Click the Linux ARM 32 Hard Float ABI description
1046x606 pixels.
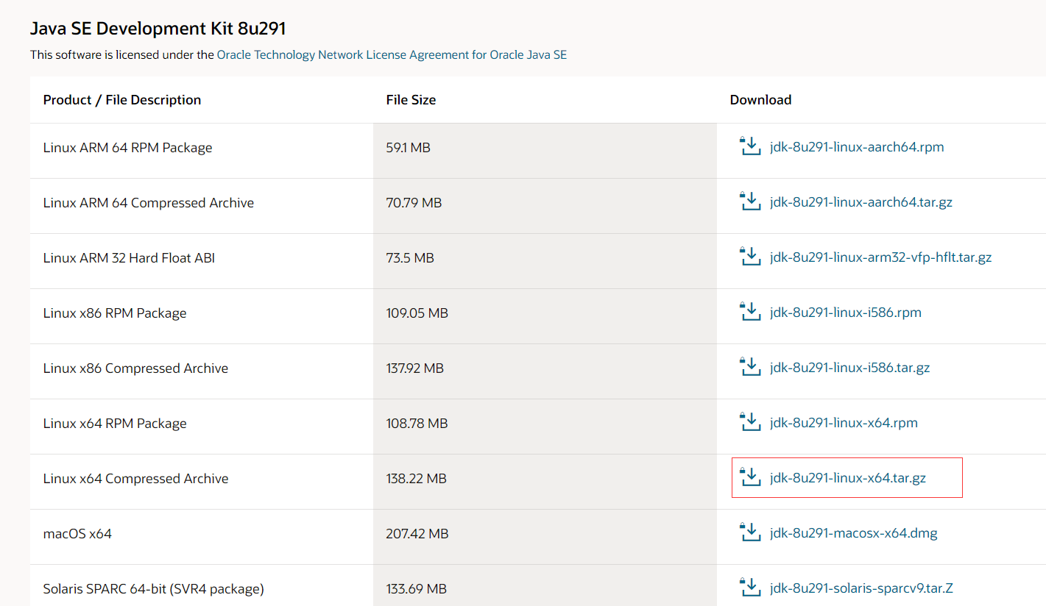coord(129,258)
